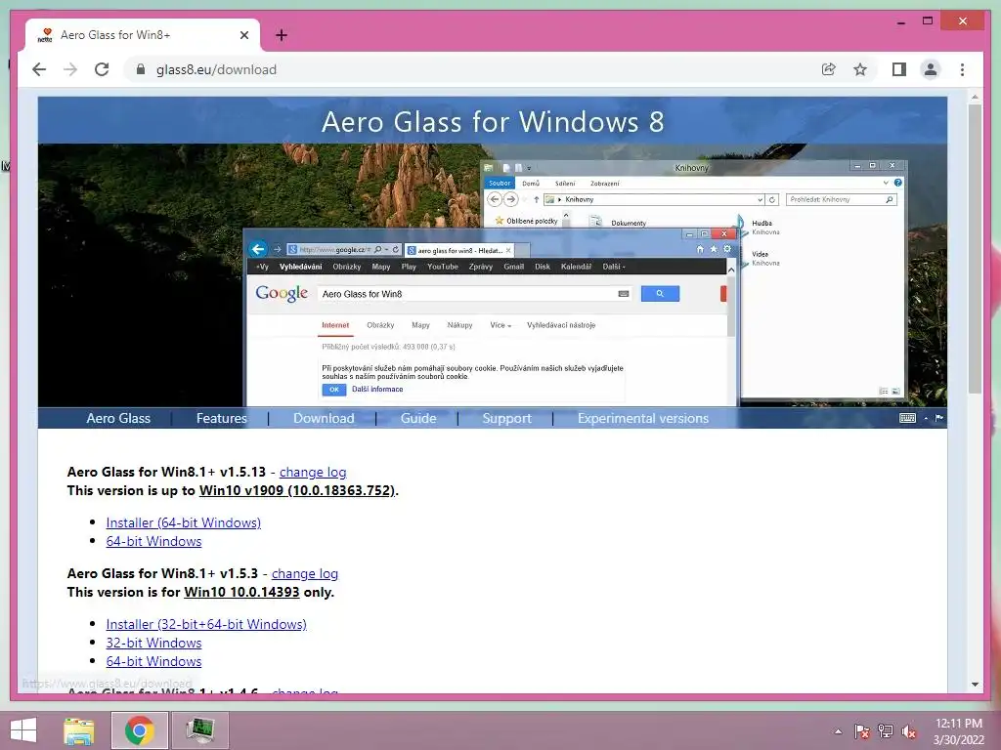This screenshot has width=1001, height=750.
Task: Reload the glass8.eu page
Action: point(102,69)
